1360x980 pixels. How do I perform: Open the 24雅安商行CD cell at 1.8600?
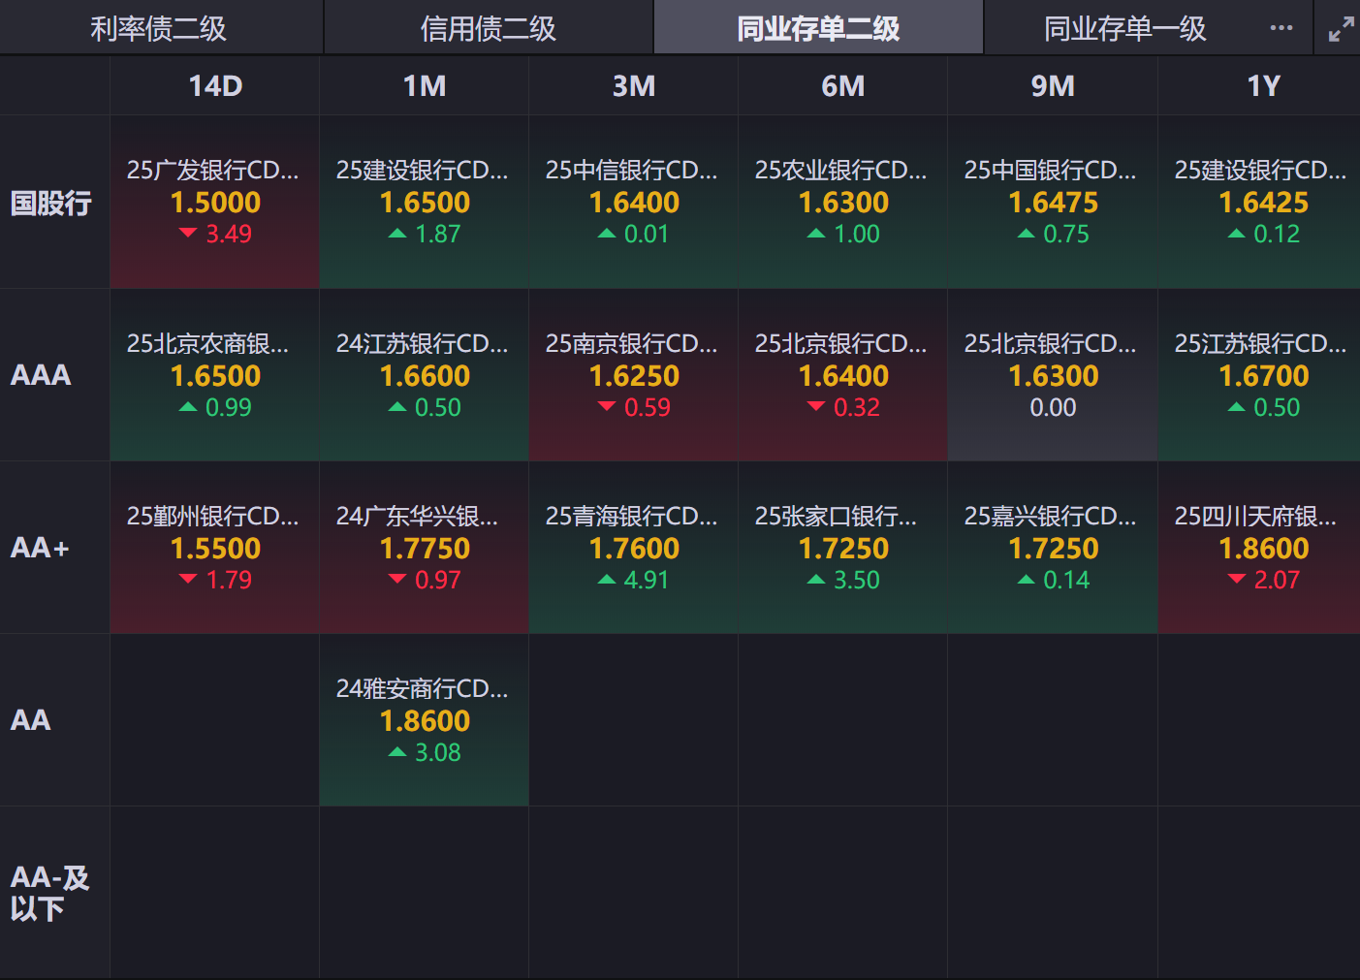(x=425, y=720)
